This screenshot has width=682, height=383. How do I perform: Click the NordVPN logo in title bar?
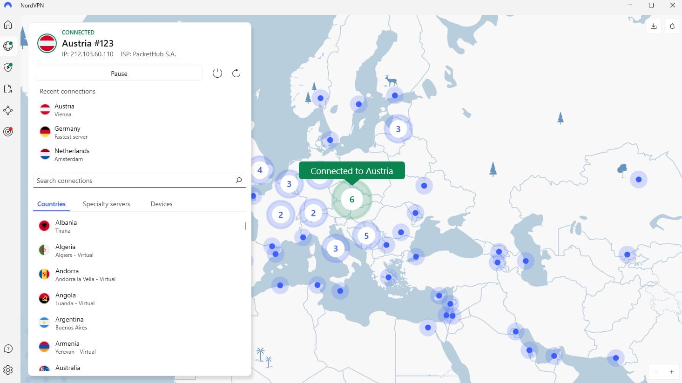(x=8, y=6)
